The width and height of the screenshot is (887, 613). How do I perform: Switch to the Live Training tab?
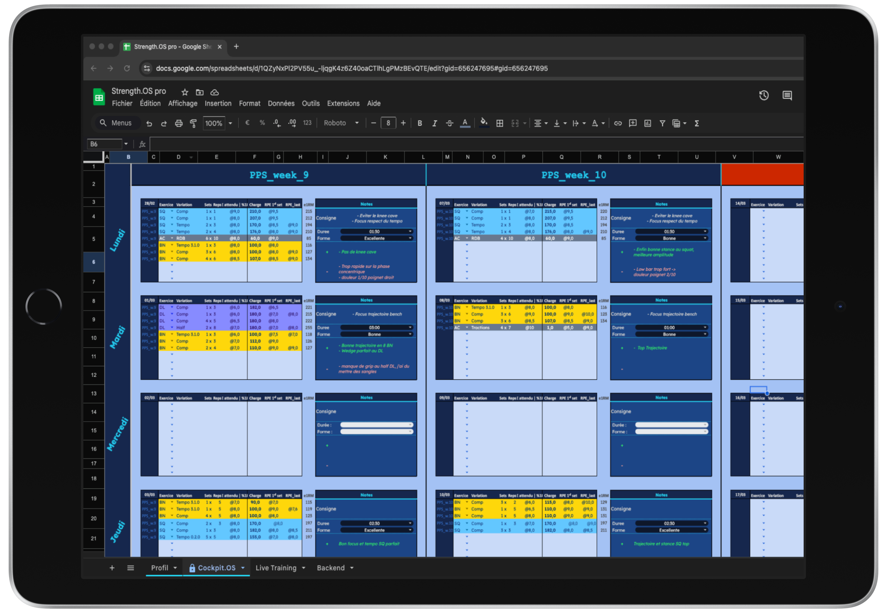(276, 568)
